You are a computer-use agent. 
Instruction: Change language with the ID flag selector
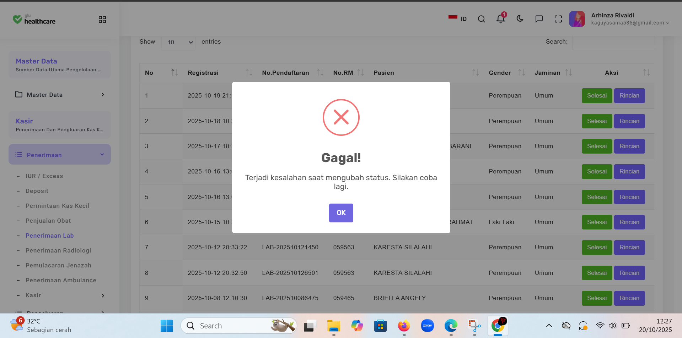coord(458,19)
